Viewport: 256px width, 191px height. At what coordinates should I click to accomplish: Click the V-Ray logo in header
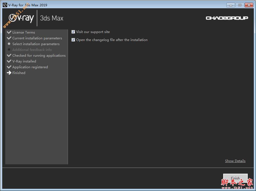tap(21, 18)
